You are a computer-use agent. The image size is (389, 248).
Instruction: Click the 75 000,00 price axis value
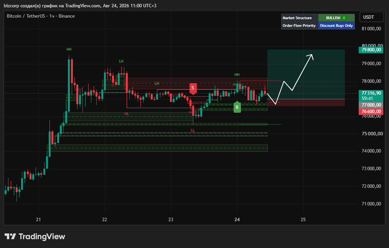click(371, 134)
